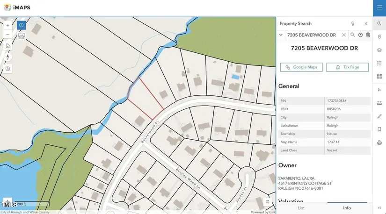Screen dimensions: 386x214
Task: Collapse the side panel with double chevron
Action: point(379,207)
